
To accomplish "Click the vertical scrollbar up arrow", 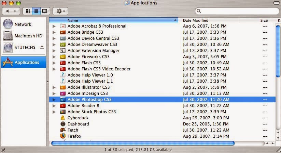I will (x=278, y=132).
